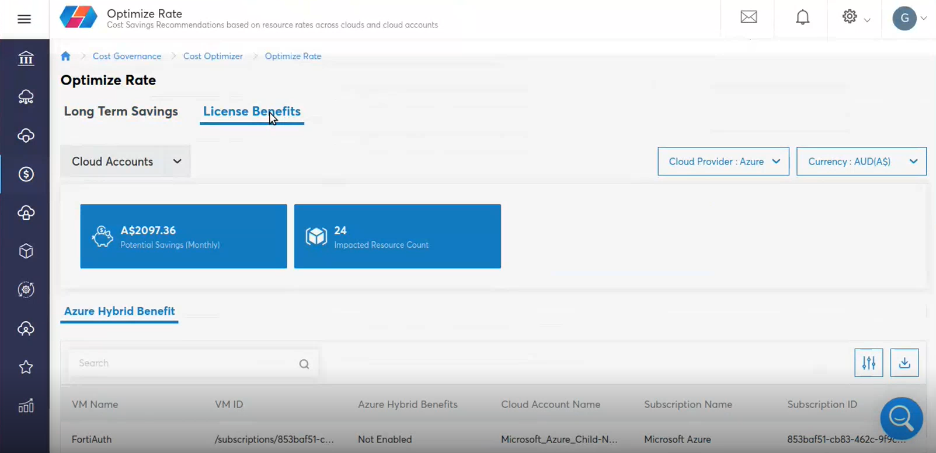Click the bar chart reports sidebar icon
936x453 pixels.
(26, 406)
